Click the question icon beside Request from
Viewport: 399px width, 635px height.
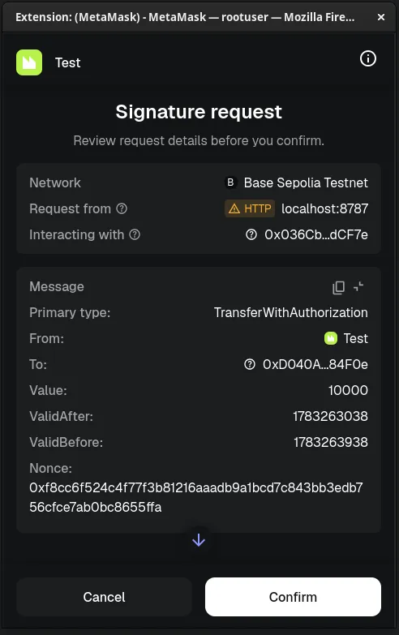point(122,208)
